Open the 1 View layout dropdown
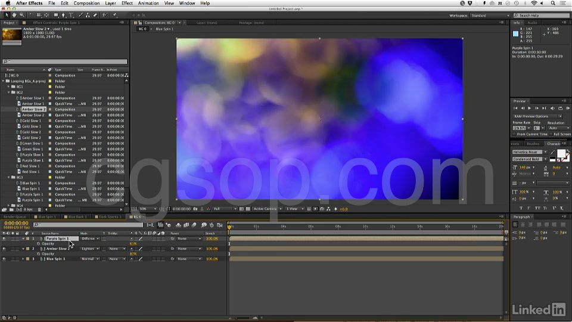 click(294, 209)
